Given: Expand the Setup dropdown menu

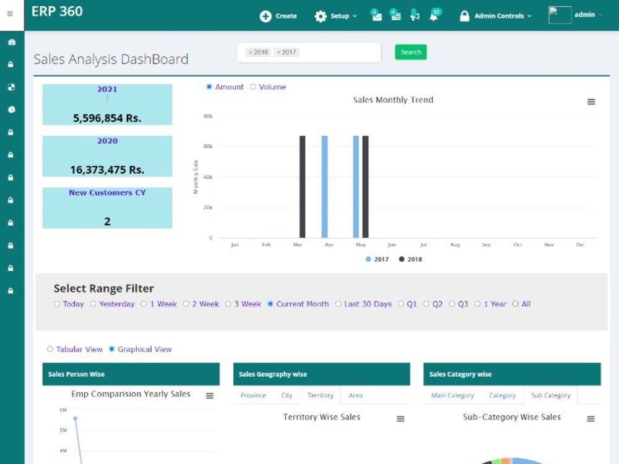Looking at the screenshot, I should (355, 16).
